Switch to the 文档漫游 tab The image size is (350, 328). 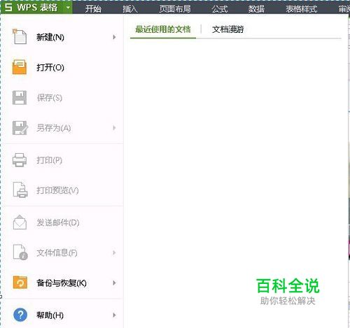pos(228,29)
